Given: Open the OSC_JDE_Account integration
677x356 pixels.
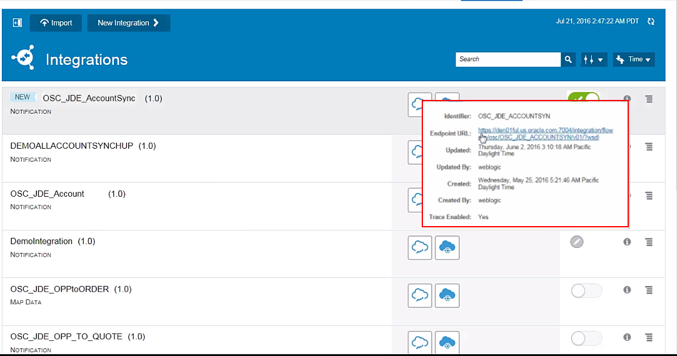Looking at the screenshot, I should (x=47, y=194).
